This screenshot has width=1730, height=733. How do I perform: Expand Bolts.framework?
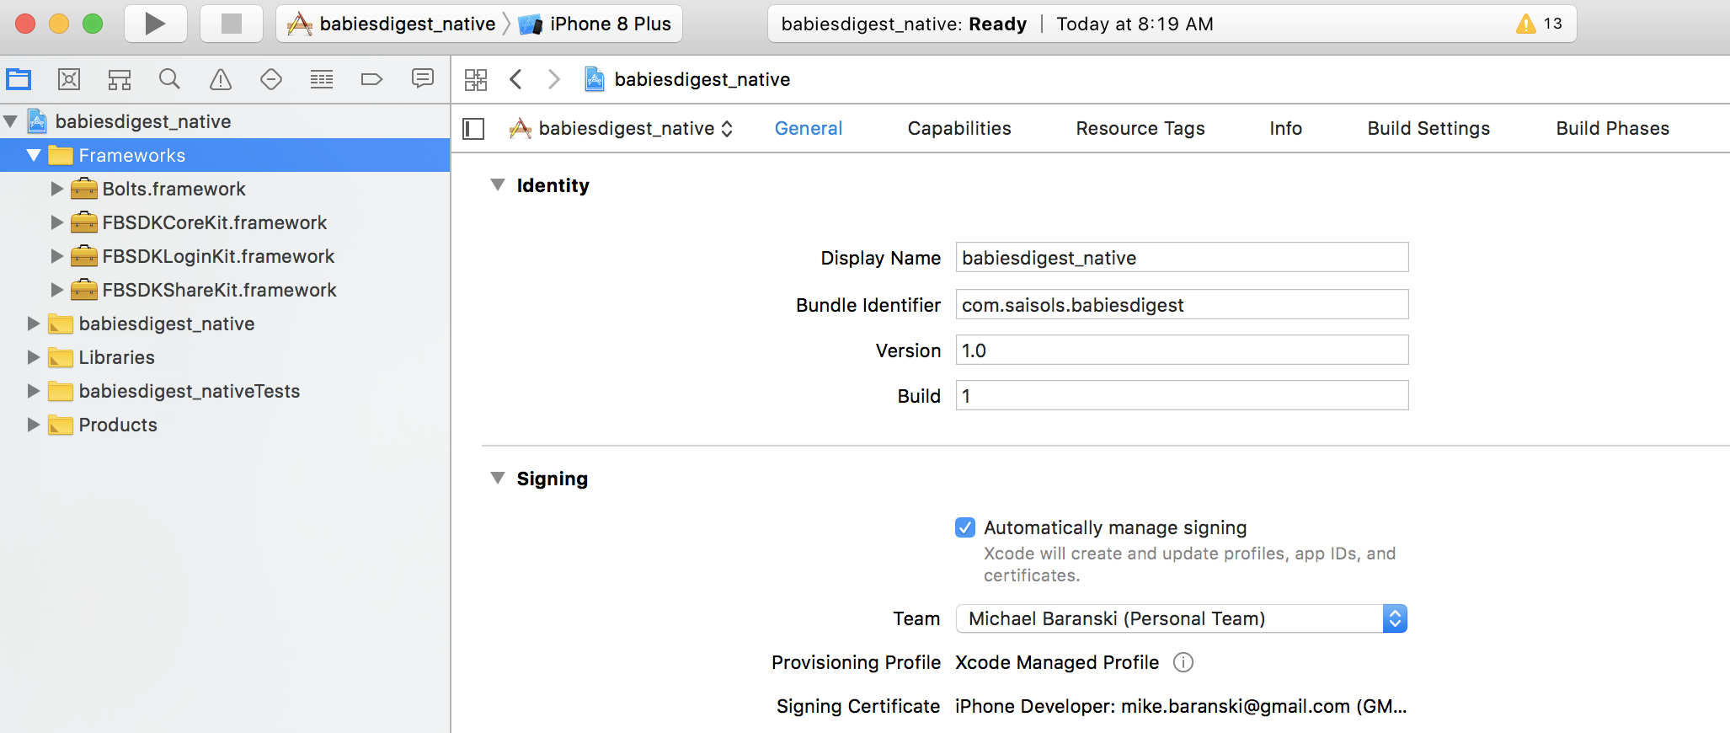tap(57, 189)
